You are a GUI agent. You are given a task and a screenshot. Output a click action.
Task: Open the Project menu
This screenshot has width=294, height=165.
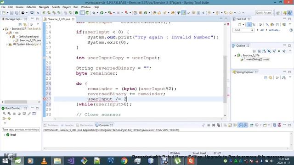pos(66,7)
